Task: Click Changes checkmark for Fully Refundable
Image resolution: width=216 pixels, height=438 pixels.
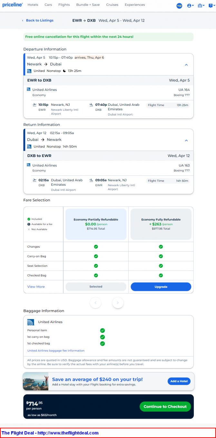Action: tap(161, 247)
